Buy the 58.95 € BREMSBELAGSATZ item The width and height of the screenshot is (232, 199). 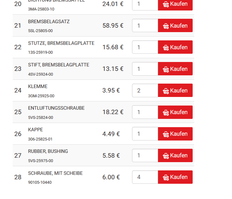pos(175,26)
